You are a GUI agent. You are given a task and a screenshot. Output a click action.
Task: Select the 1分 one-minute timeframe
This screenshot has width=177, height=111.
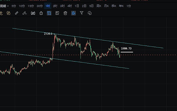click(x=129, y=6)
